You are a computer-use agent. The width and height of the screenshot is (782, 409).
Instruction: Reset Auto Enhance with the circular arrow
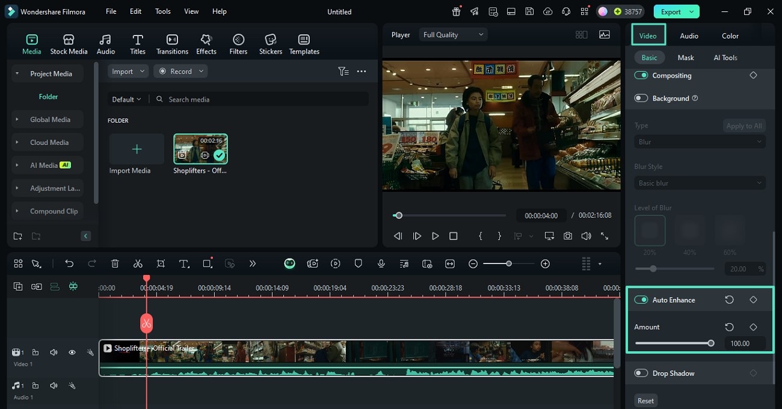click(729, 300)
